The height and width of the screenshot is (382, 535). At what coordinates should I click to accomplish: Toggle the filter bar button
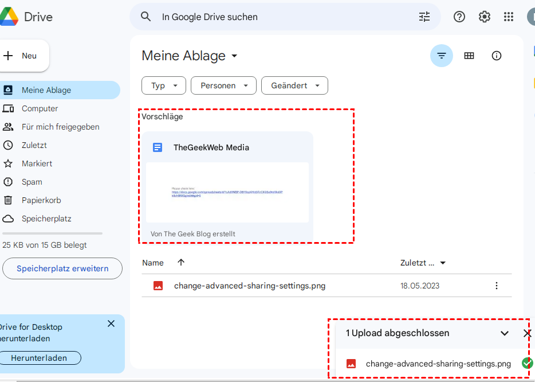442,56
